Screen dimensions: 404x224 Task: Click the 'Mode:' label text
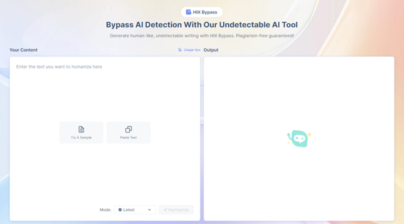point(105,210)
